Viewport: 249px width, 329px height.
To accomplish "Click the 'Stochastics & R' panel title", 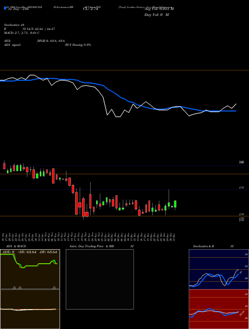I will click(x=204, y=246).
